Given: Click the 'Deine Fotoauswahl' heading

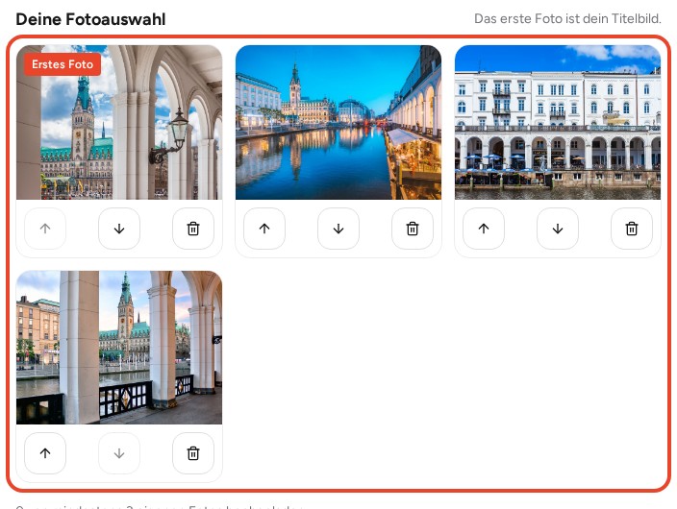Looking at the screenshot, I should [90, 19].
